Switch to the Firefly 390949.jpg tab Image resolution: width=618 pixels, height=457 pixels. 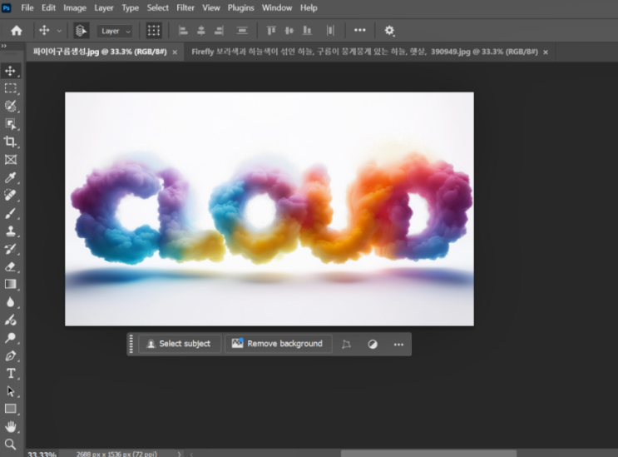click(x=364, y=52)
